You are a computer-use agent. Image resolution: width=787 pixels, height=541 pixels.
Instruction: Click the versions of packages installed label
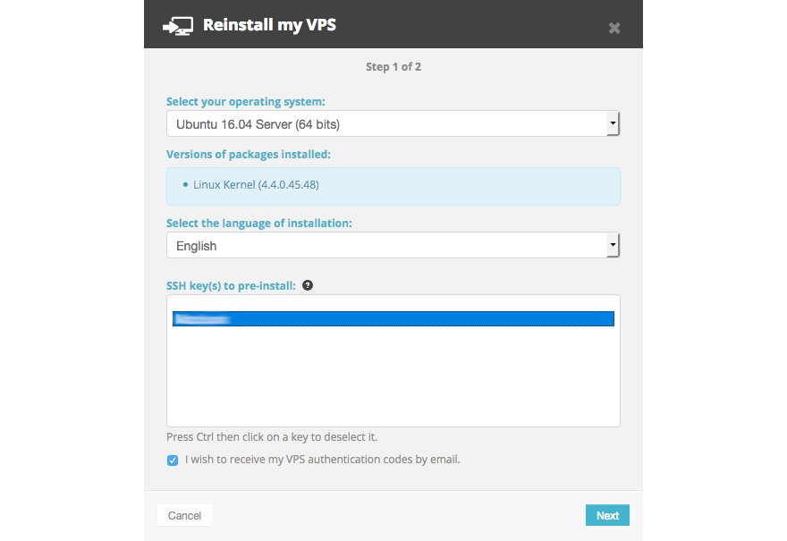(249, 154)
